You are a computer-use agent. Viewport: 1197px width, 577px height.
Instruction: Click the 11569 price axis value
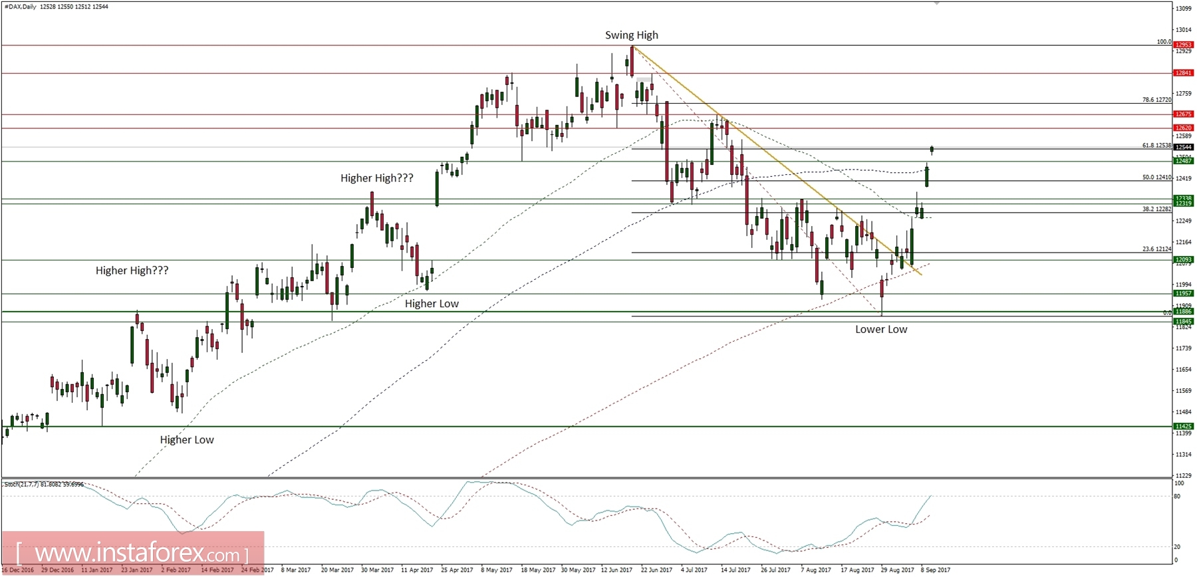click(1183, 391)
